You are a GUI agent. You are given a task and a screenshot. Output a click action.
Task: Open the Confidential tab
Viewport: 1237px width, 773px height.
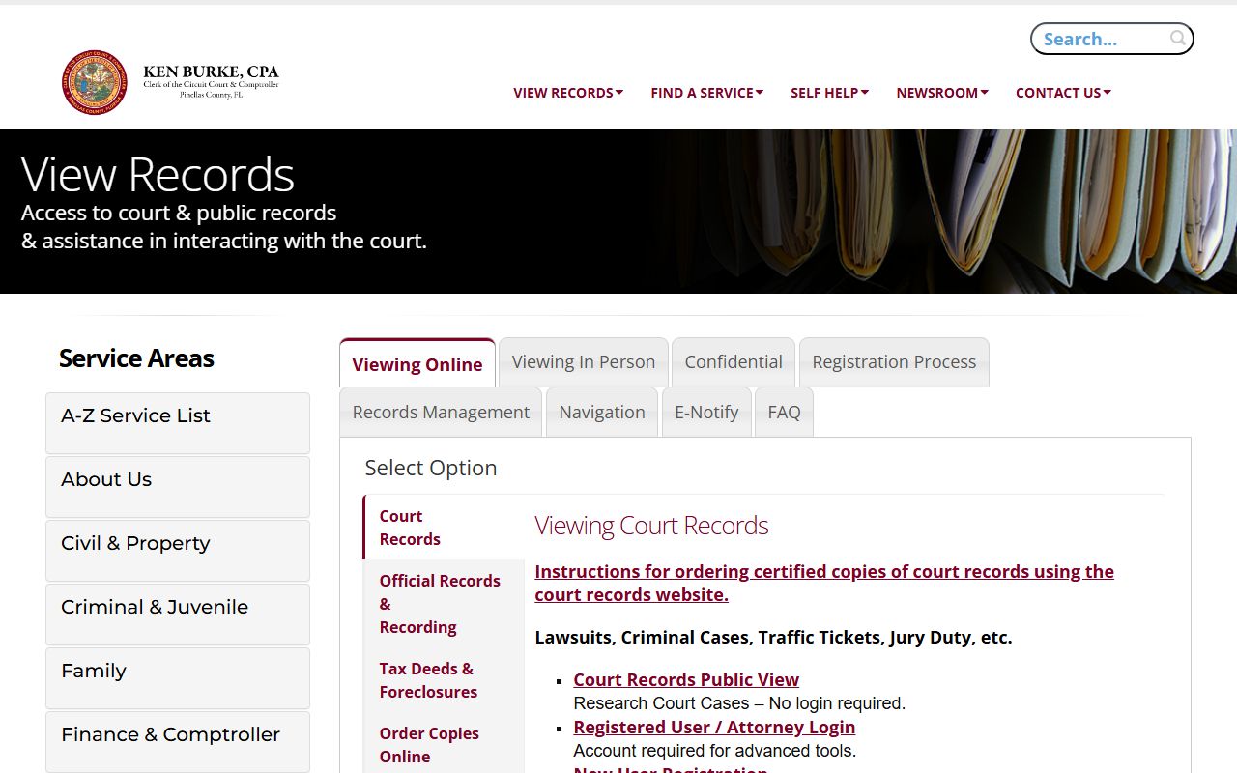point(734,361)
